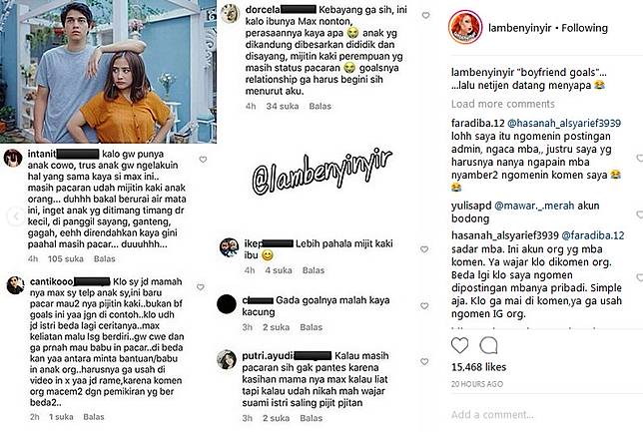
Task: Like the post with the heart icon
Action: (x=459, y=345)
